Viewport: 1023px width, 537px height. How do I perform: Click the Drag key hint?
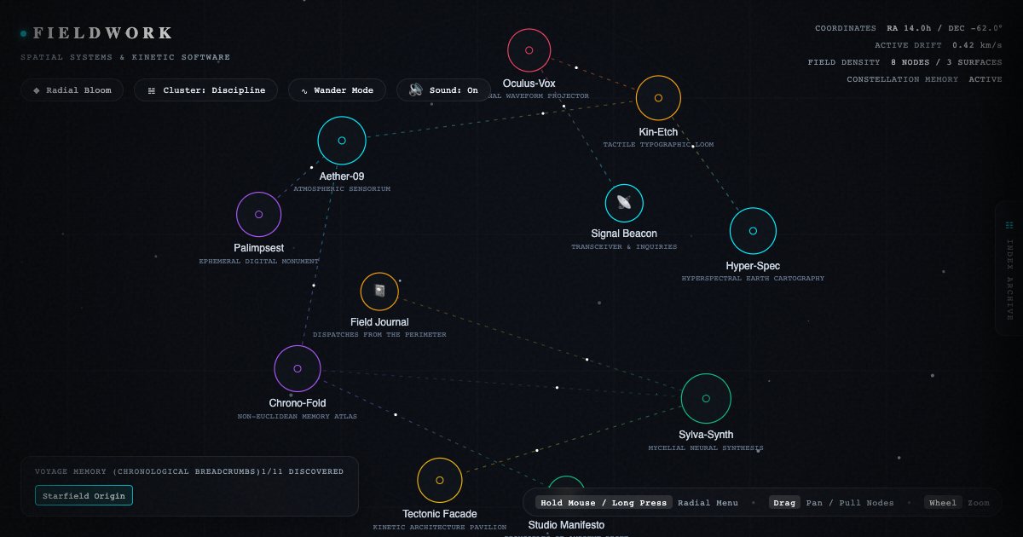(x=784, y=503)
